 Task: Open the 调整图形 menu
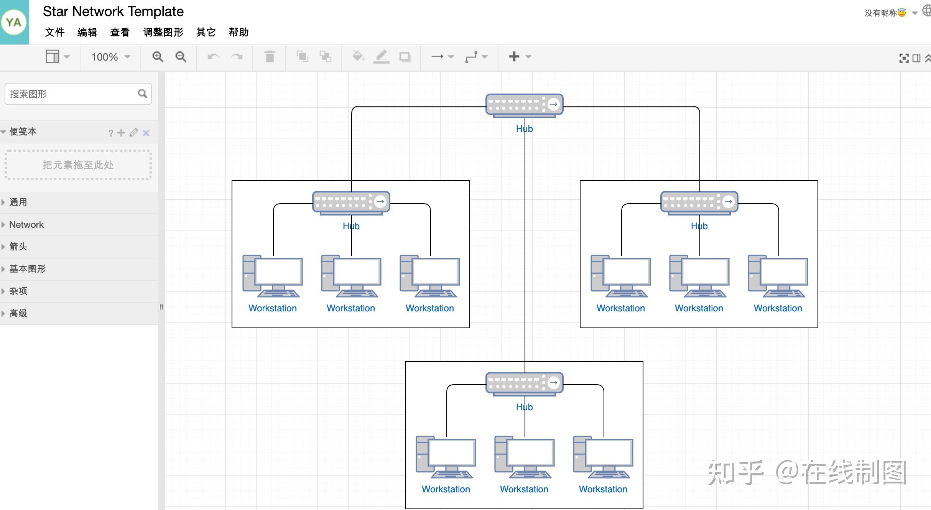pos(163,32)
